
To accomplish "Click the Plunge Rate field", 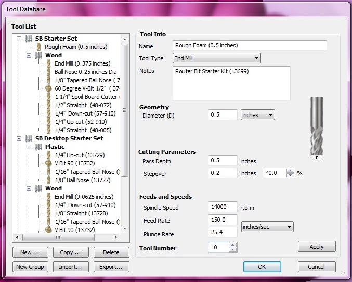I will [223, 232].
